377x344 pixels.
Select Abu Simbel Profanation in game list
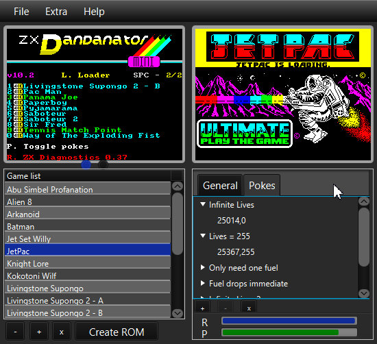pos(88,189)
